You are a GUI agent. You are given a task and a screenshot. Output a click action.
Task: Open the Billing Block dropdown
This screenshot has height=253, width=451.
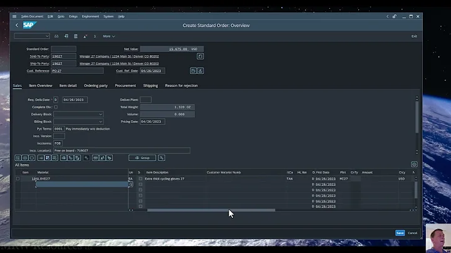(100, 121)
